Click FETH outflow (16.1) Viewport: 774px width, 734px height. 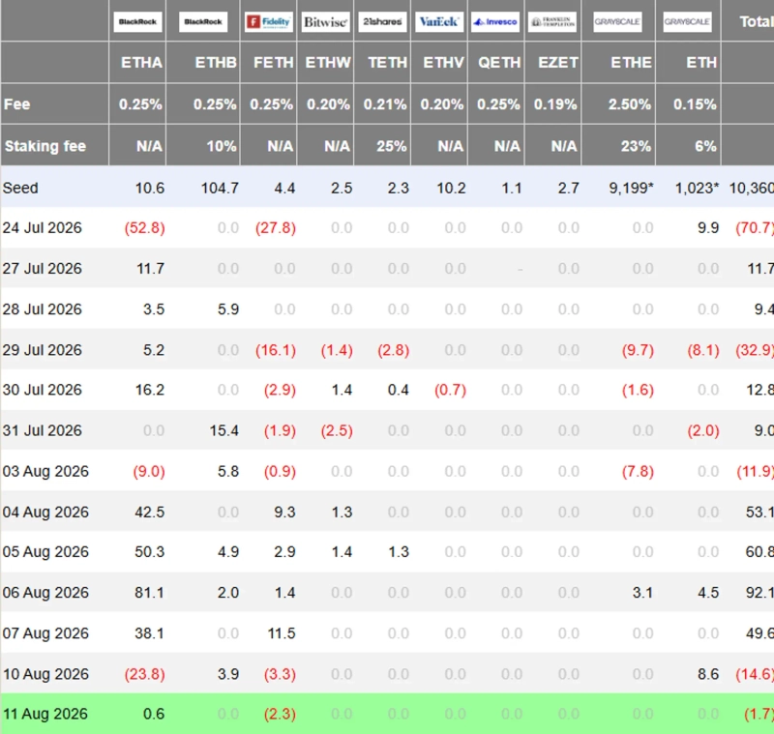click(276, 350)
